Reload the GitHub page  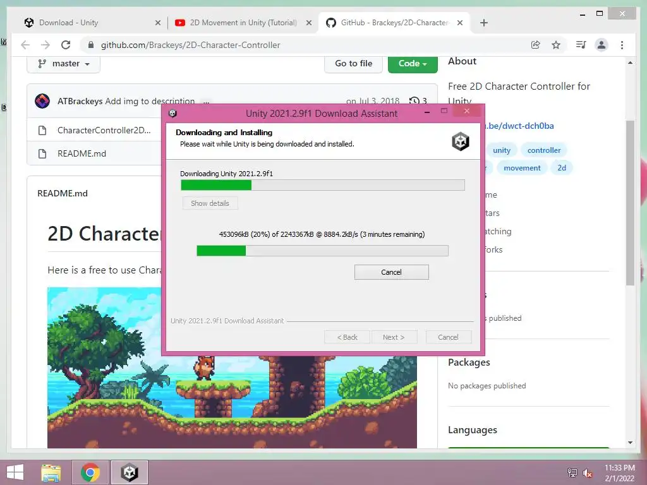pyautogui.click(x=66, y=45)
